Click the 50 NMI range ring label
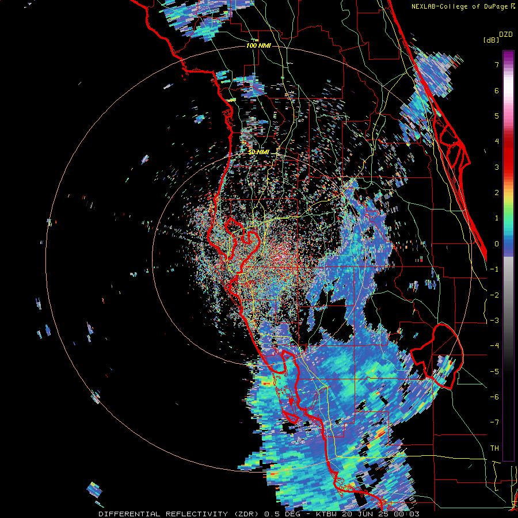518x518 pixels. pos(258,152)
